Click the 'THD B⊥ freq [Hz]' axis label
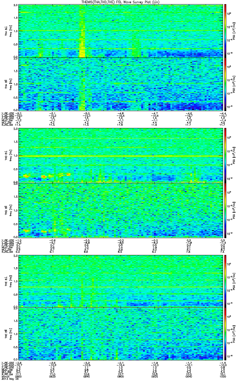Screen dimensions: 238x381 8,156
